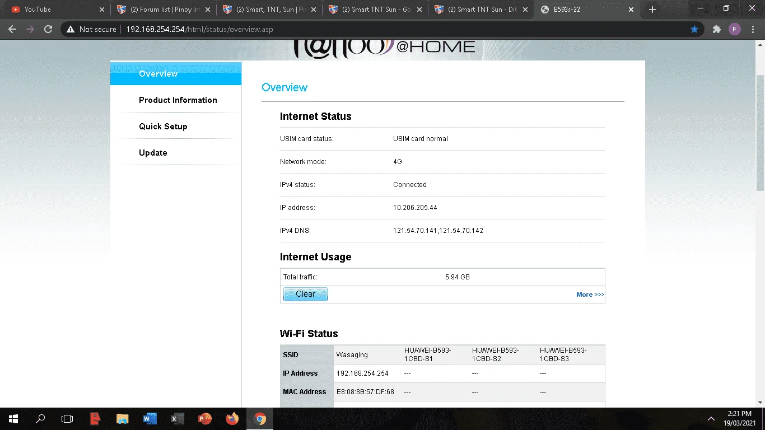
Task: Click the Internet Usage heading
Action: pos(316,257)
